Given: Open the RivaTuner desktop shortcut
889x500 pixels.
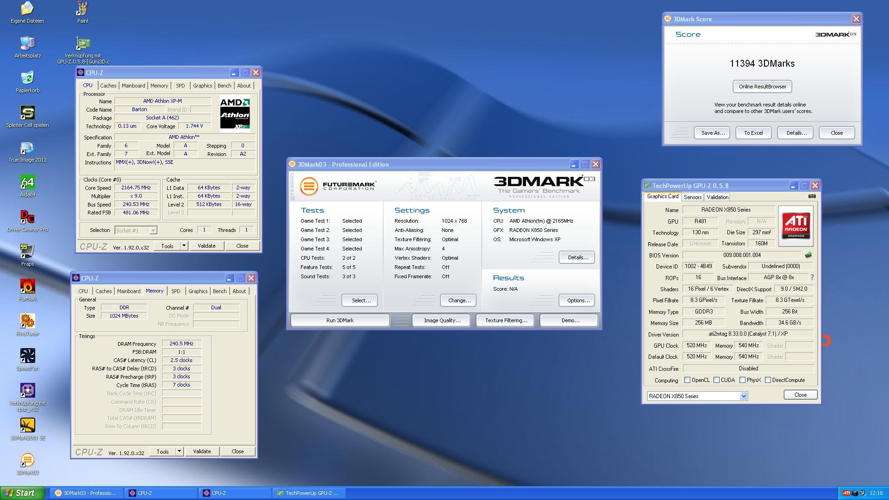Looking at the screenshot, I should 27,322.
